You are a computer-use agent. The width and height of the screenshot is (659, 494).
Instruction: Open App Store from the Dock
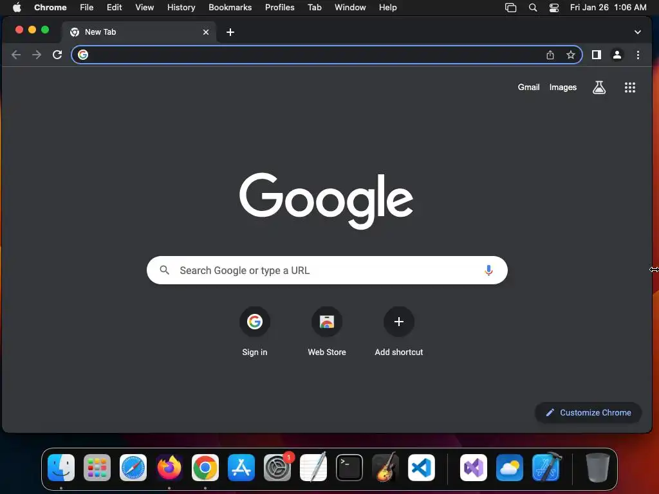click(x=241, y=468)
